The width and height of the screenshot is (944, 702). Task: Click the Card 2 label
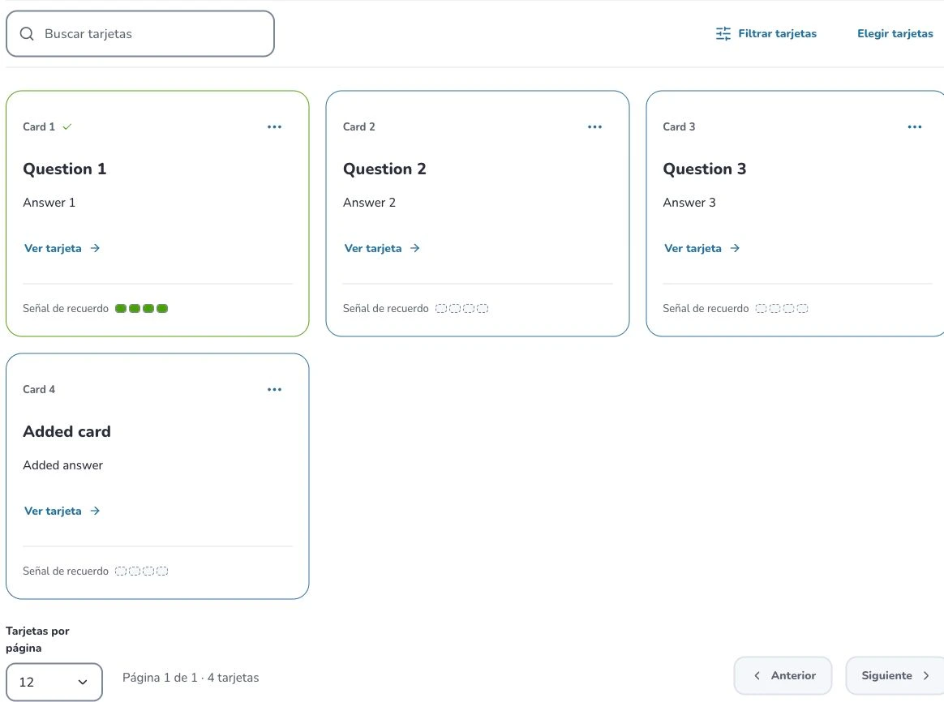pyautogui.click(x=358, y=127)
